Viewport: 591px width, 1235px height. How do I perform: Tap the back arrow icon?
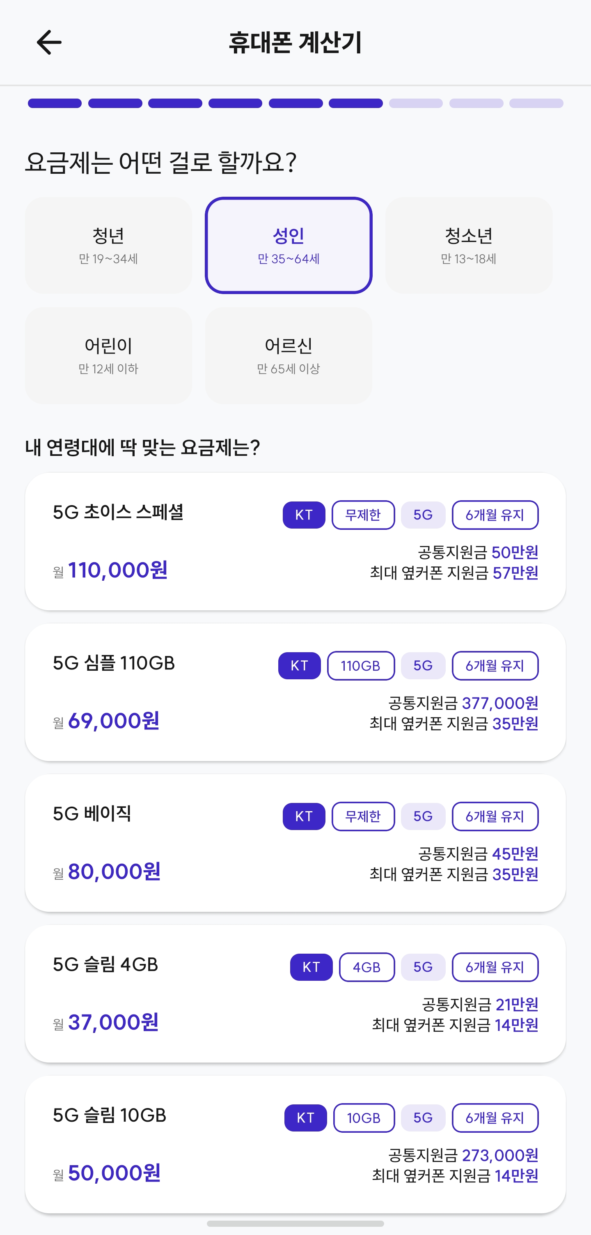click(x=49, y=42)
